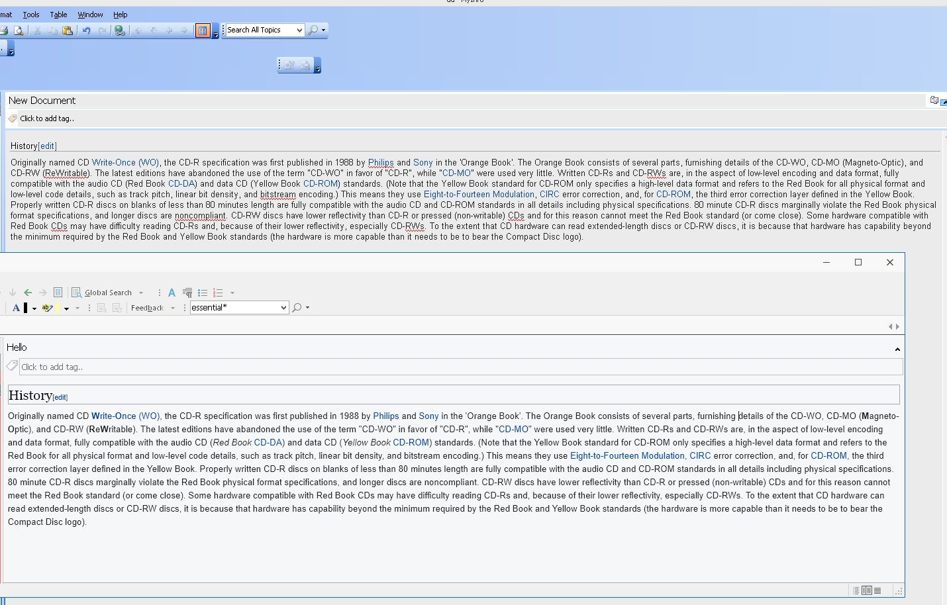Viewport: 947px width, 605px height.
Task: Open the Table menu
Action: 58,15
